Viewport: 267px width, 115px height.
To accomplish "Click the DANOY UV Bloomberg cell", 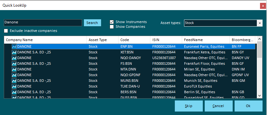I will [x=242, y=58].
